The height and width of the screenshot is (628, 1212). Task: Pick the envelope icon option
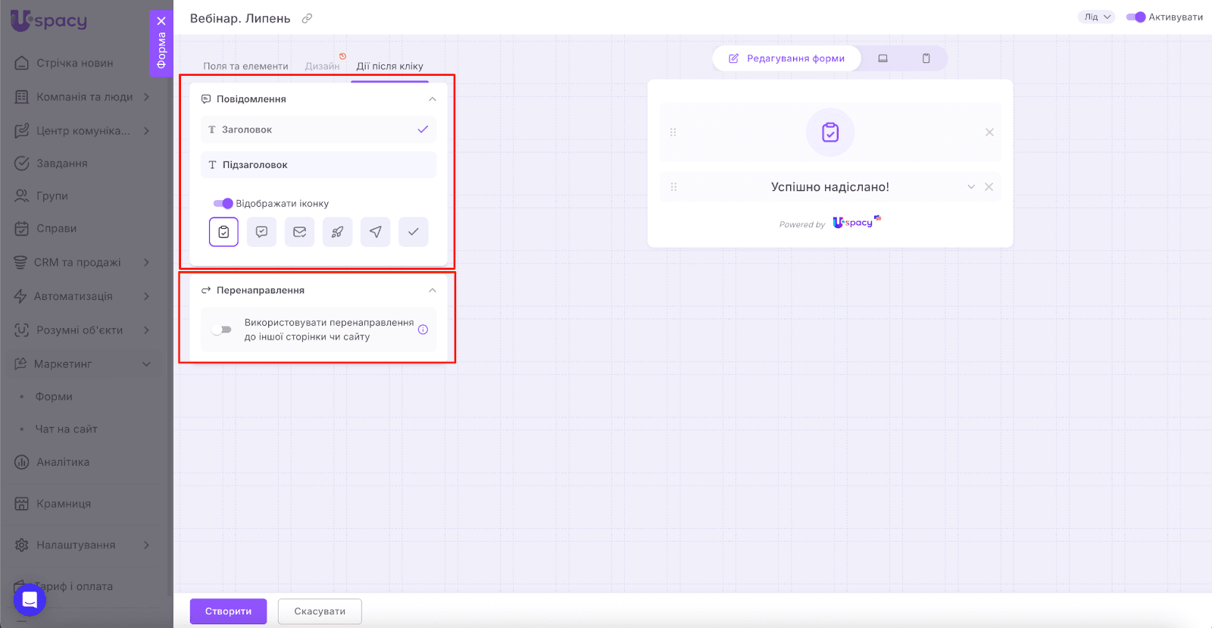299,232
